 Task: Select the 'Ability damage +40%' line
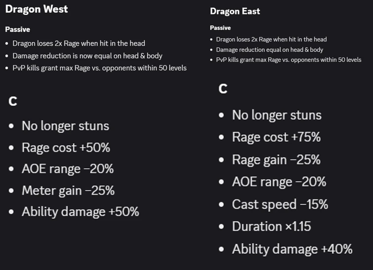tap(292, 249)
